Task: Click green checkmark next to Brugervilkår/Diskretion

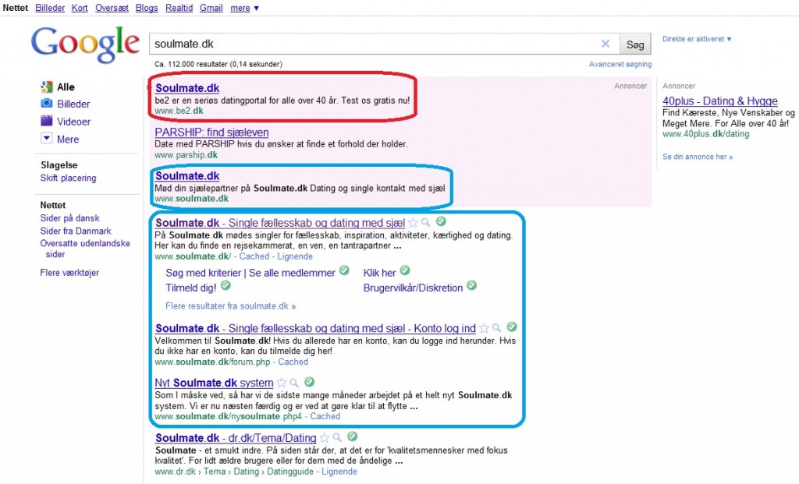Action: 472,285
